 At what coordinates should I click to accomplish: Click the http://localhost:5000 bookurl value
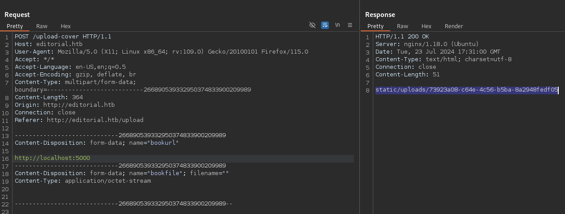(x=52, y=158)
